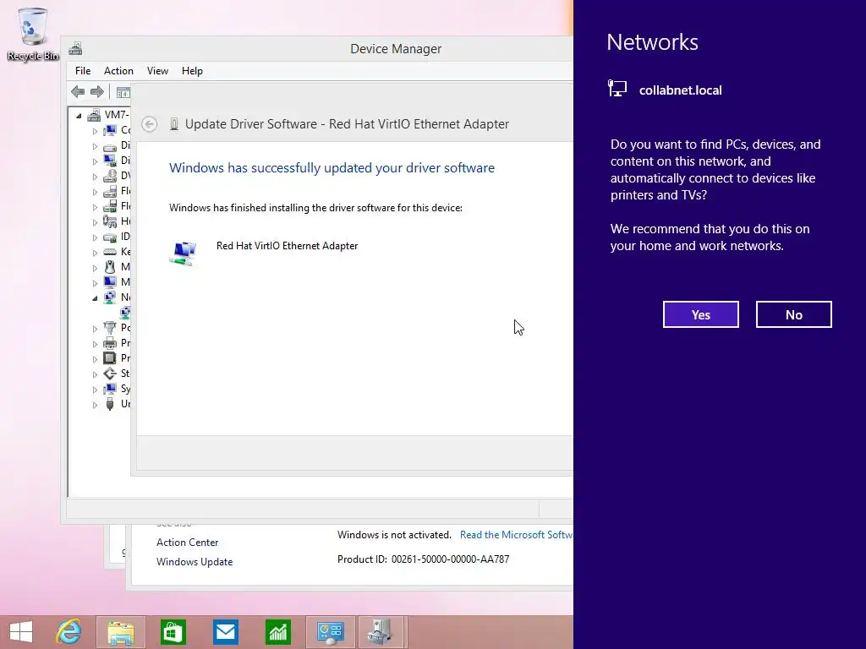Collapse the Network adapters category

coord(95,298)
